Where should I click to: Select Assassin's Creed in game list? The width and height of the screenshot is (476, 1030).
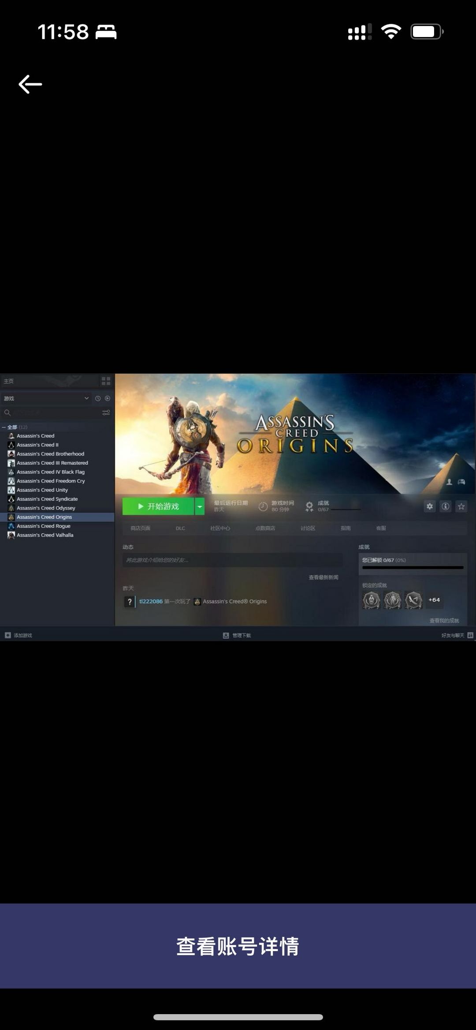(35, 436)
